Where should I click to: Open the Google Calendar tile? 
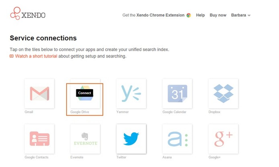177,94
